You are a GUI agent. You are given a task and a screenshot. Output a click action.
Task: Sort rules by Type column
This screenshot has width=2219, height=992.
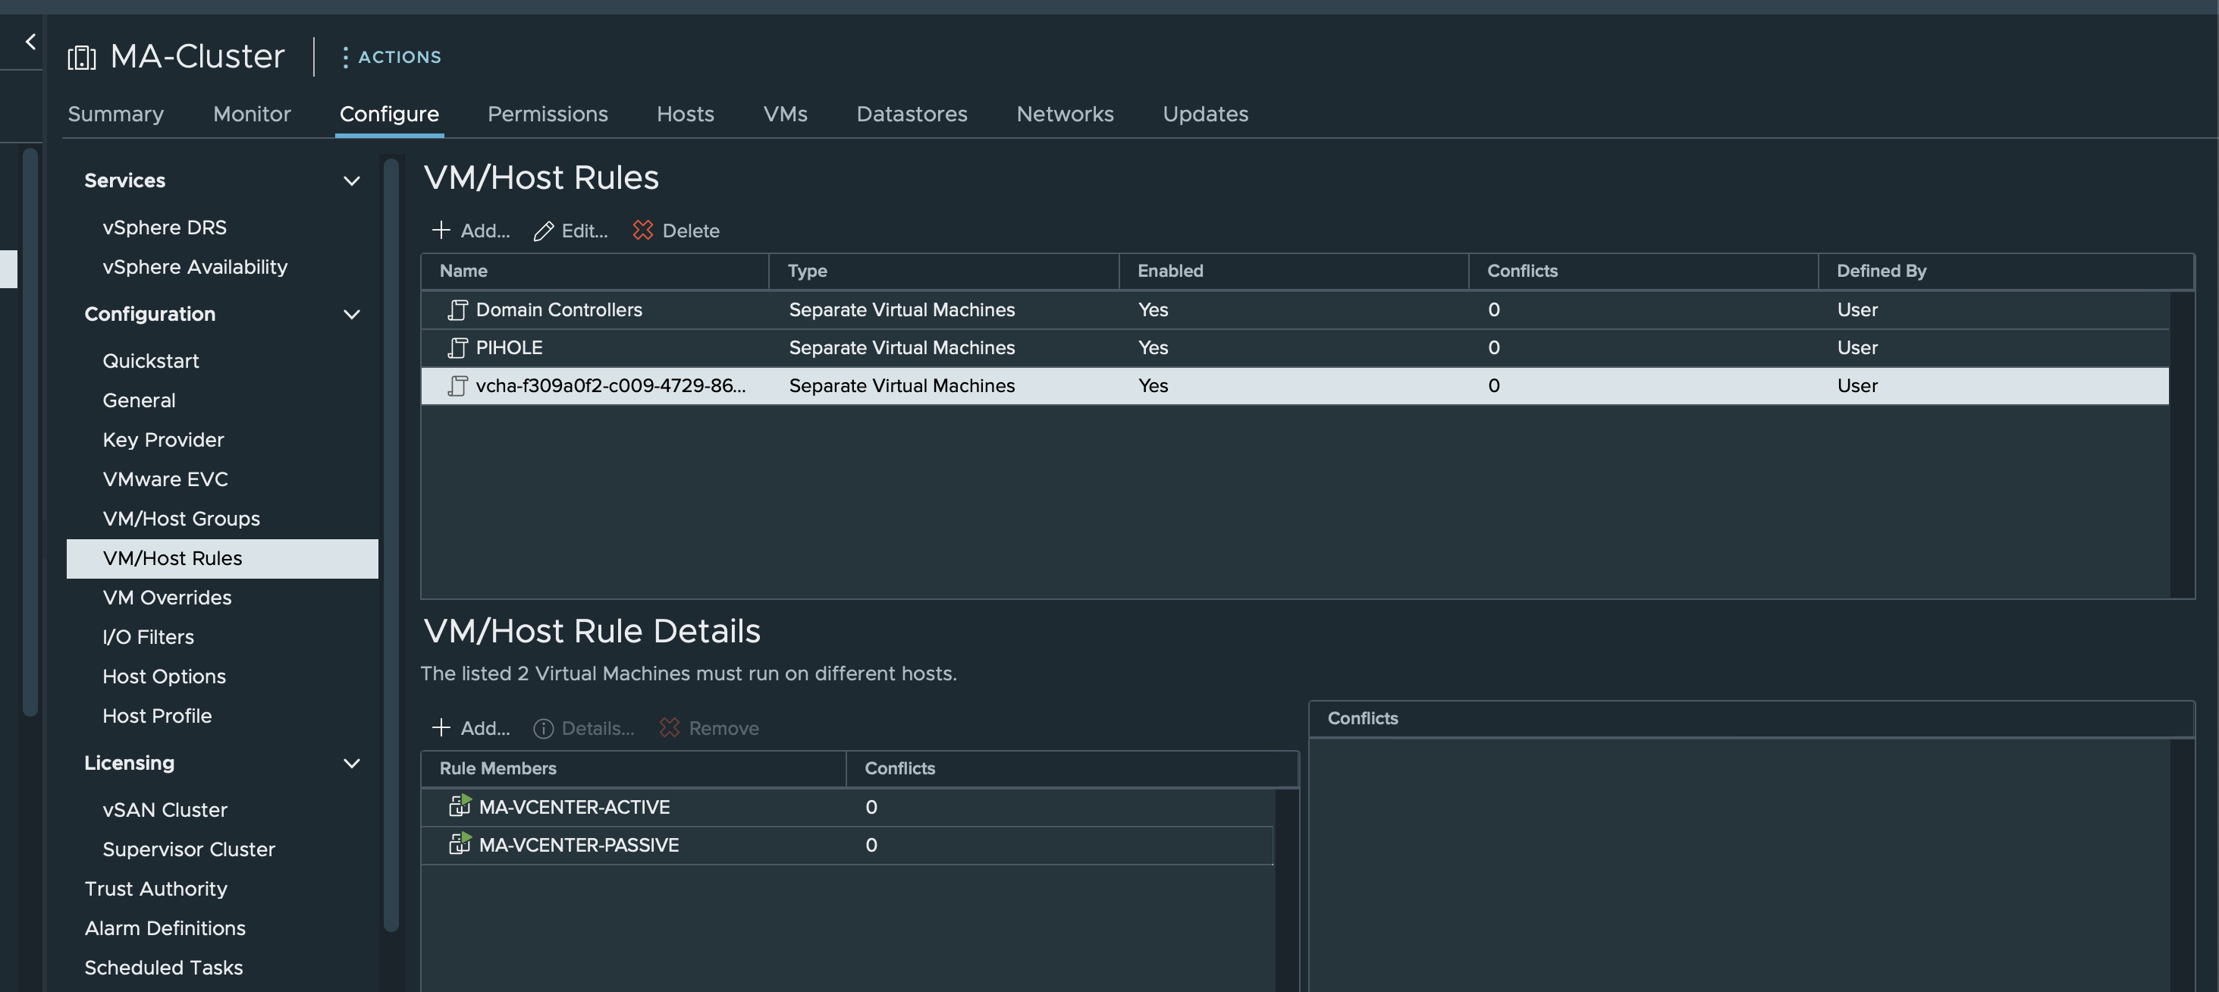click(944, 272)
